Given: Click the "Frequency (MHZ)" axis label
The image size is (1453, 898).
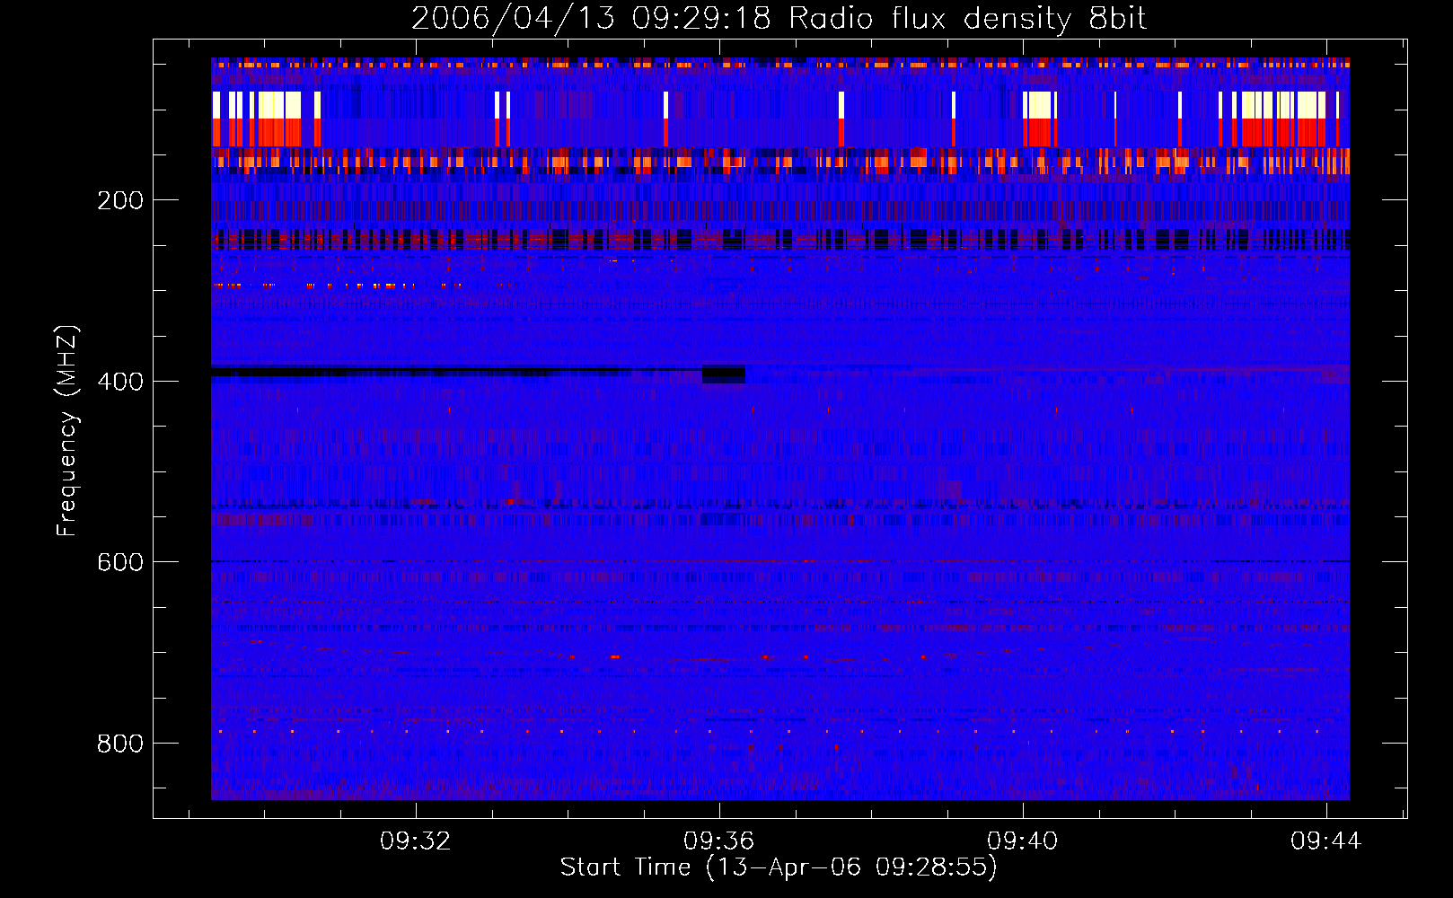Looking at the screenshot, I should tap(67, 430).
